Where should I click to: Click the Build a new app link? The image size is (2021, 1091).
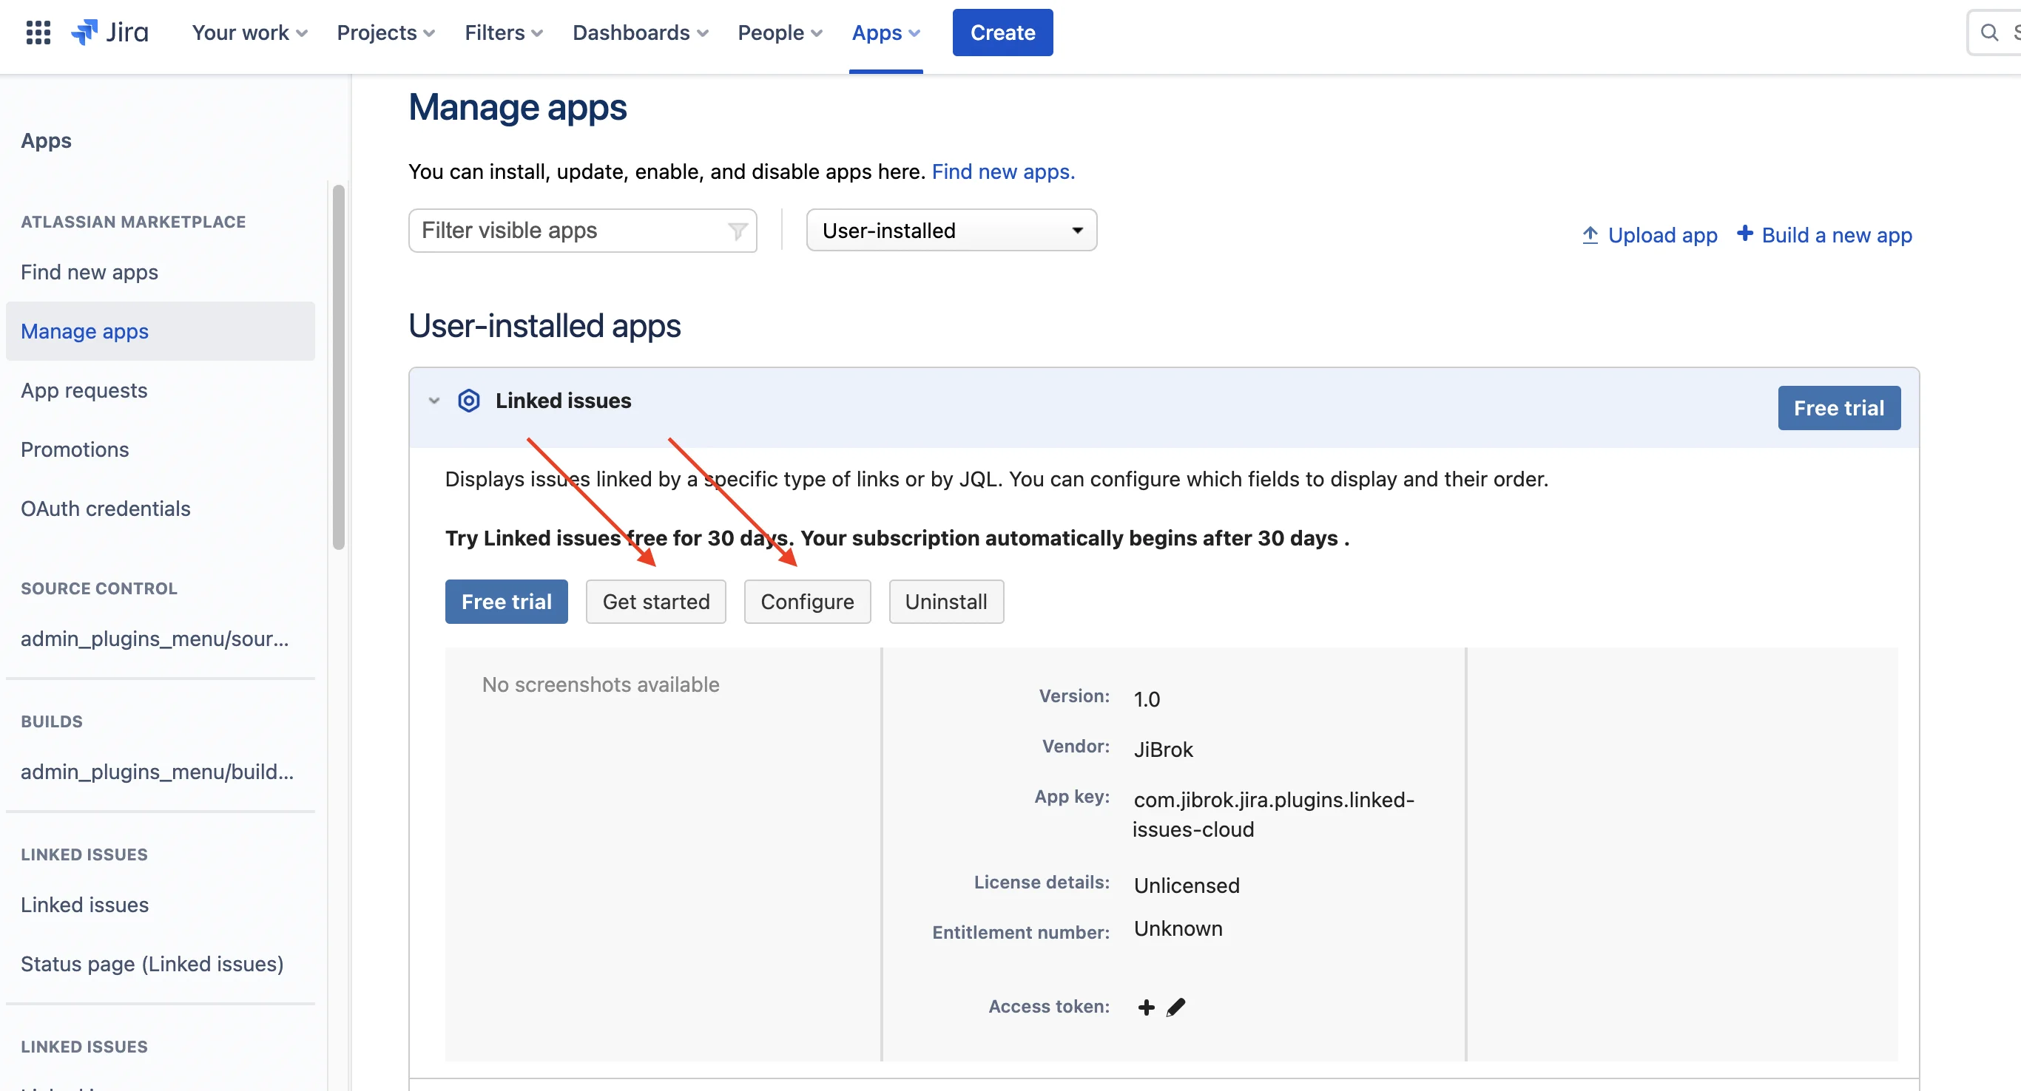tap(1836, 234)
